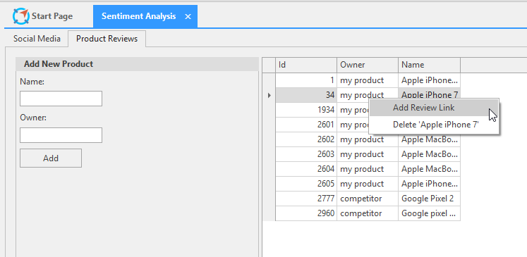This screenshot has width=527, height=257.
Task: Click 'my product' owner in row 2603
Action: pyautogui.click(x=368, y=154)
